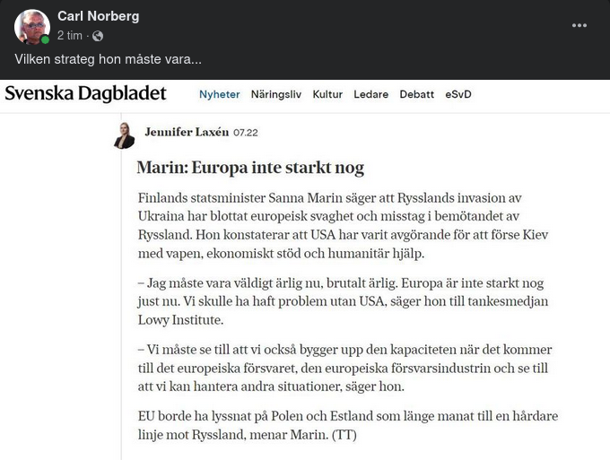Click the 07.22 article timestamp
The height and width of the screenshot is (460, 610).
pyautogui.click(x=246, y=133)
